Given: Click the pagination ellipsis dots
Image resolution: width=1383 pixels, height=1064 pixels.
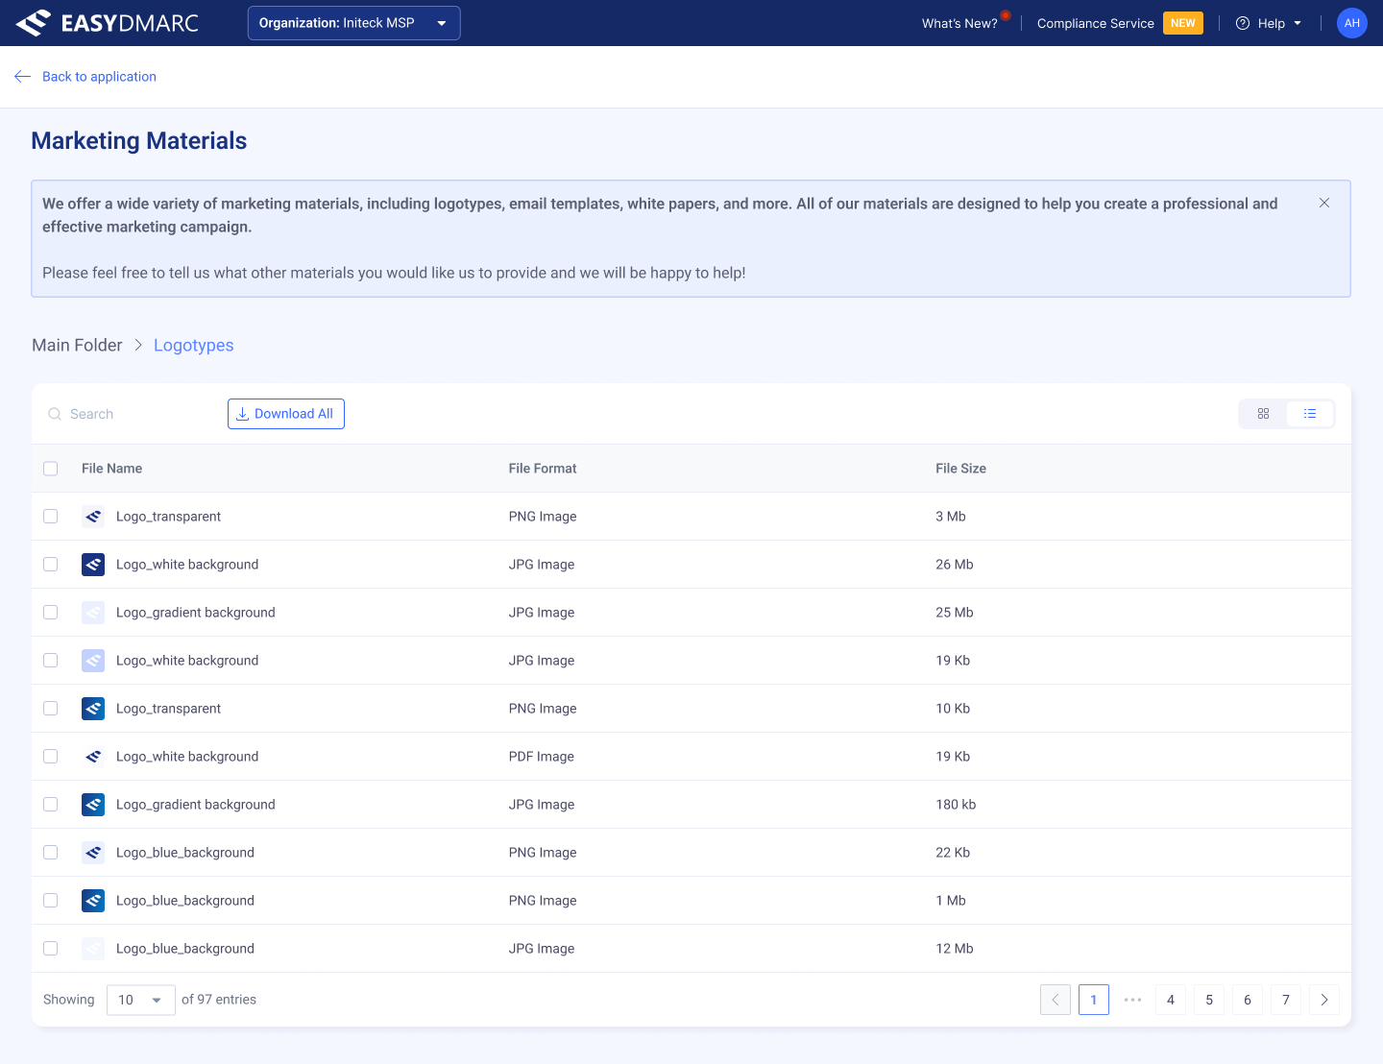Looking at the screenshot, I should 1132,1000.
